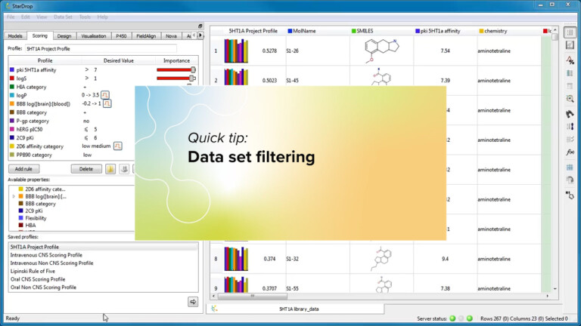Click the Profile name input field

pos(101,48)
